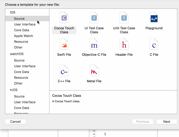Select Core Data under iOS
Viewport: 179px width, 137px height.
point(21,30)
